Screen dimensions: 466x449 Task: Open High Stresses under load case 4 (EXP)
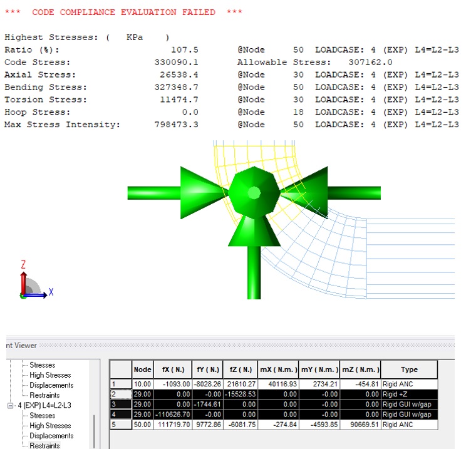pyautogui.click(x=51, y=426)
